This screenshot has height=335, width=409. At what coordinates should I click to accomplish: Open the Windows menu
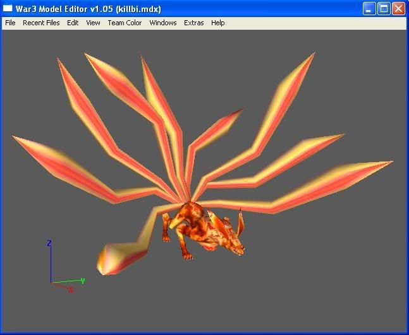coord(163,23)
